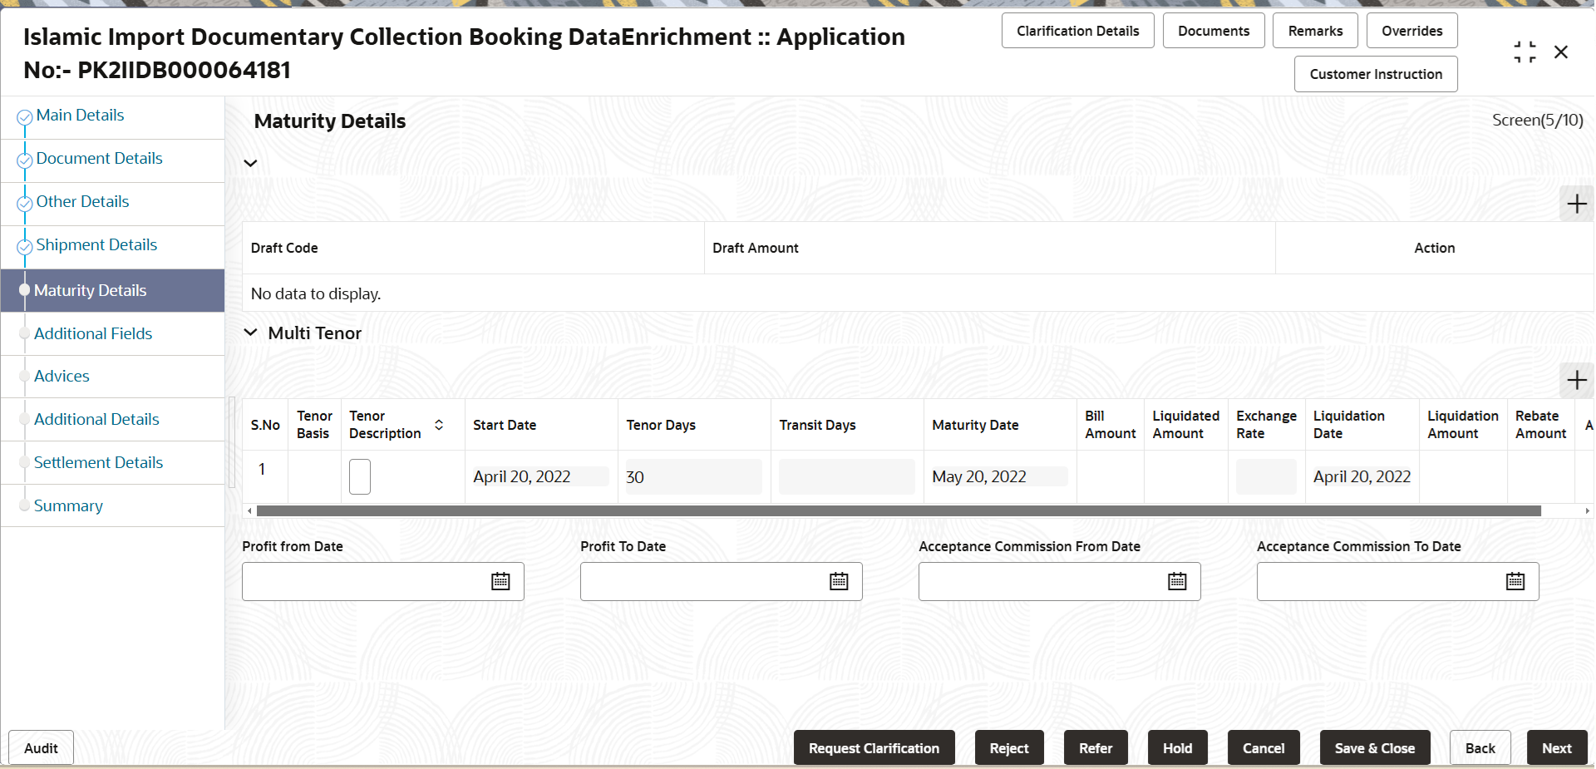
Task: Open the Settlement Details step
Action: tap(98, 462)
